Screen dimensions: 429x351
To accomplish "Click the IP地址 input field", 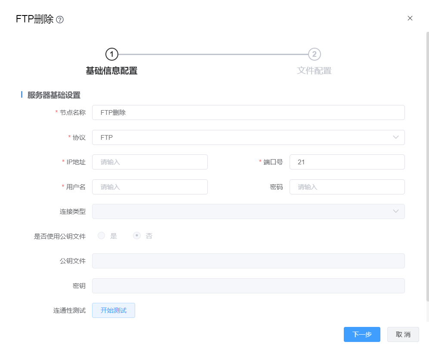I will 150,162.
